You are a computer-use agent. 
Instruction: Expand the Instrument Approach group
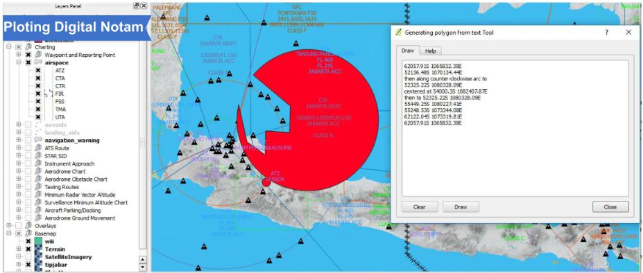coord(19,164)
